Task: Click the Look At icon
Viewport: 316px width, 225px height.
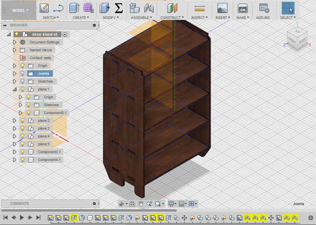Action: (x=132, y=204)
